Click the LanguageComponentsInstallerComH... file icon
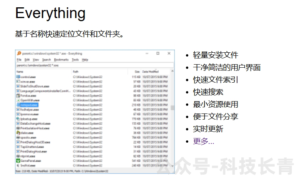 [x=18, y=91]
